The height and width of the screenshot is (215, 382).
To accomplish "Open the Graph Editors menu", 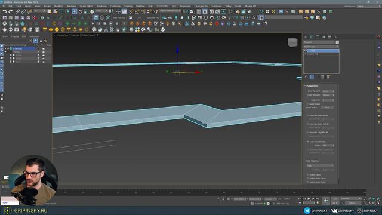I will [87, 6].
